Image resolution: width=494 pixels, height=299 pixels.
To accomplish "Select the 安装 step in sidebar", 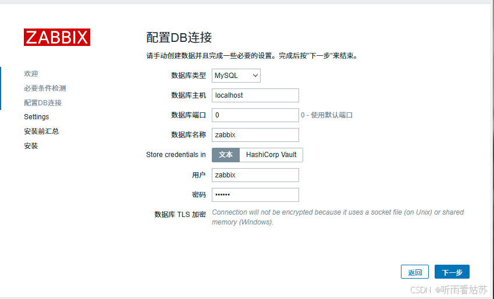I will (x=31, y=146).
